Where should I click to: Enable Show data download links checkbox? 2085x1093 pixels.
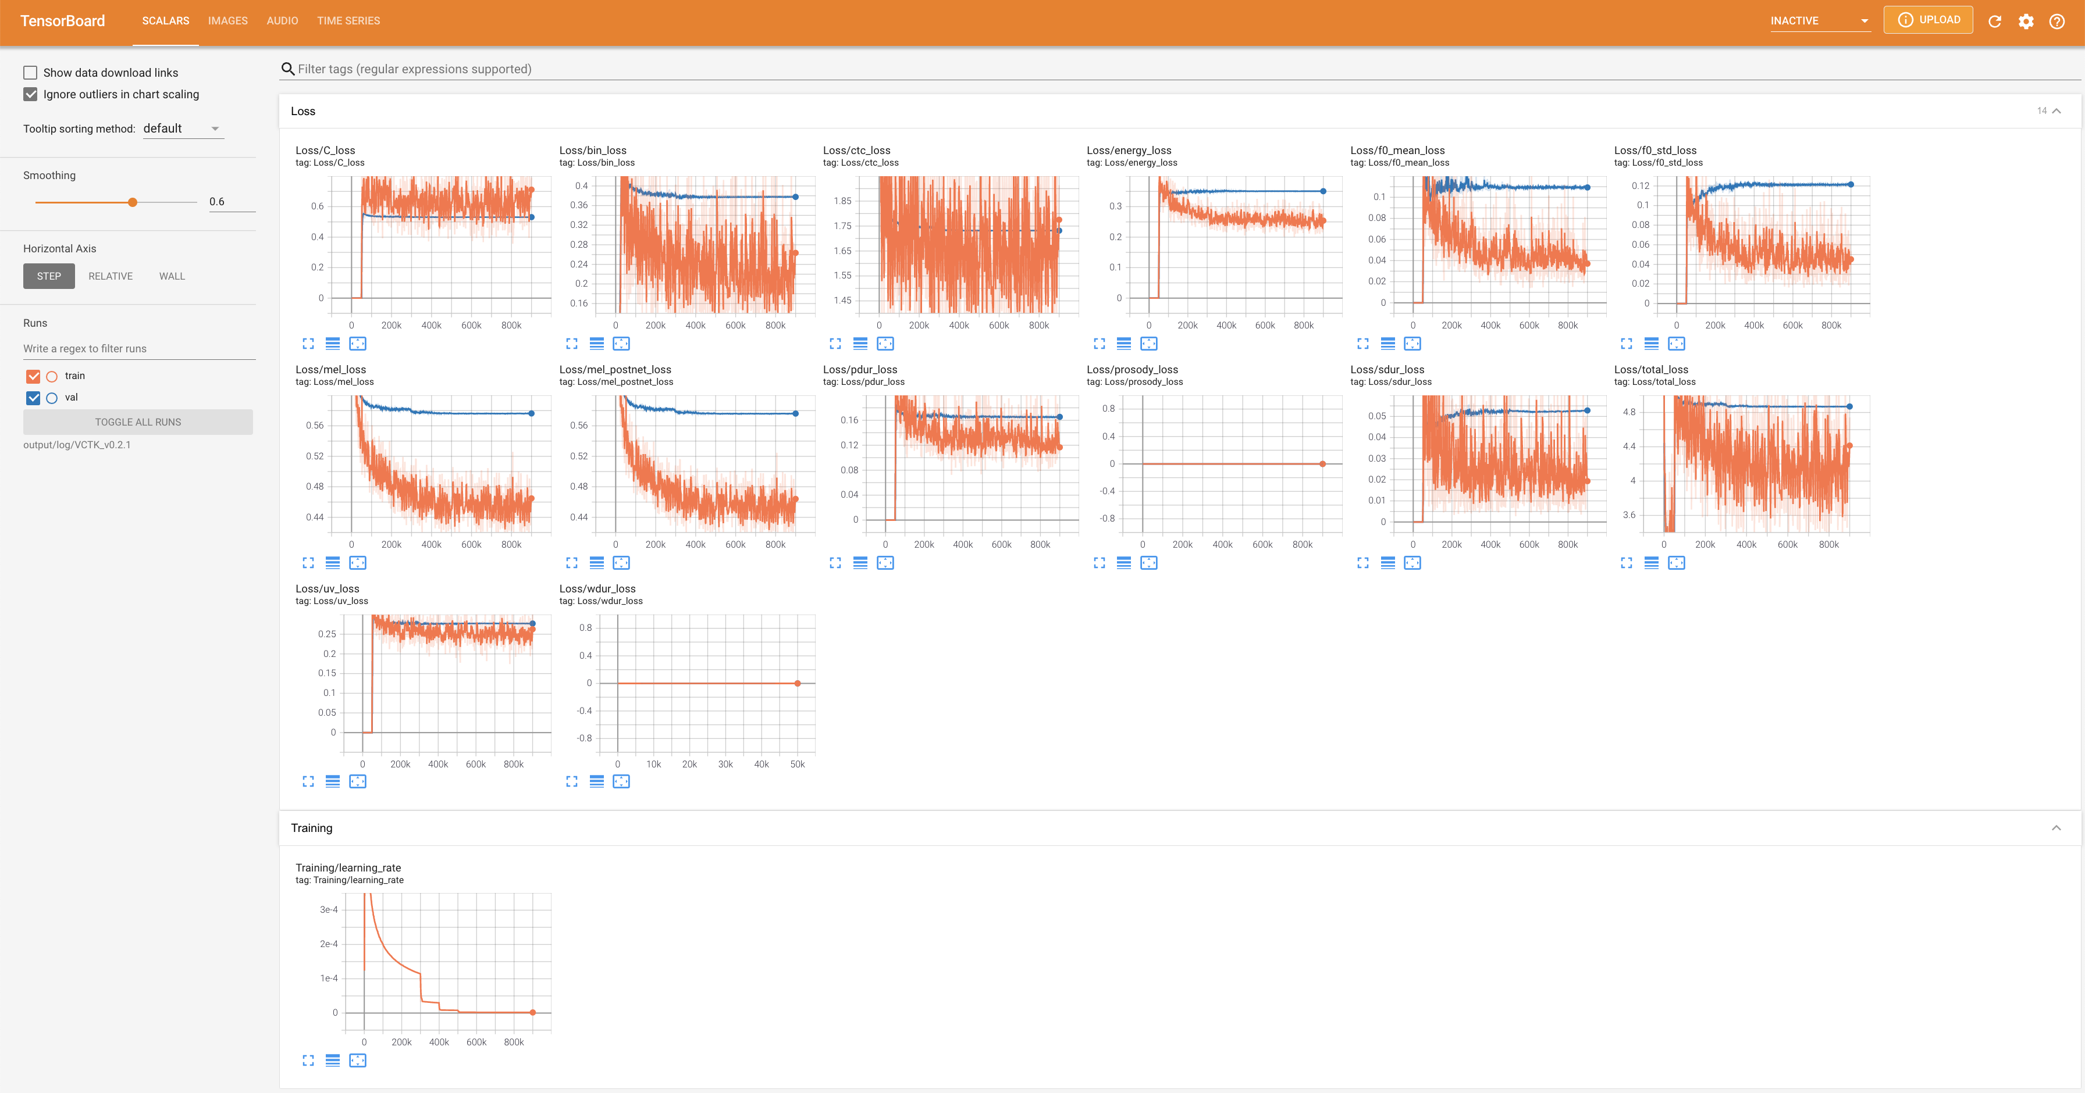coord(31,73)
